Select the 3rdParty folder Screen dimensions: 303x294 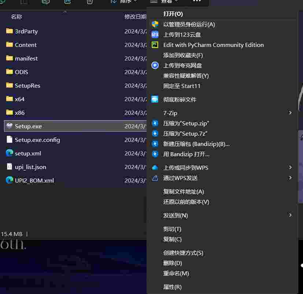click(x=26, y=31)
